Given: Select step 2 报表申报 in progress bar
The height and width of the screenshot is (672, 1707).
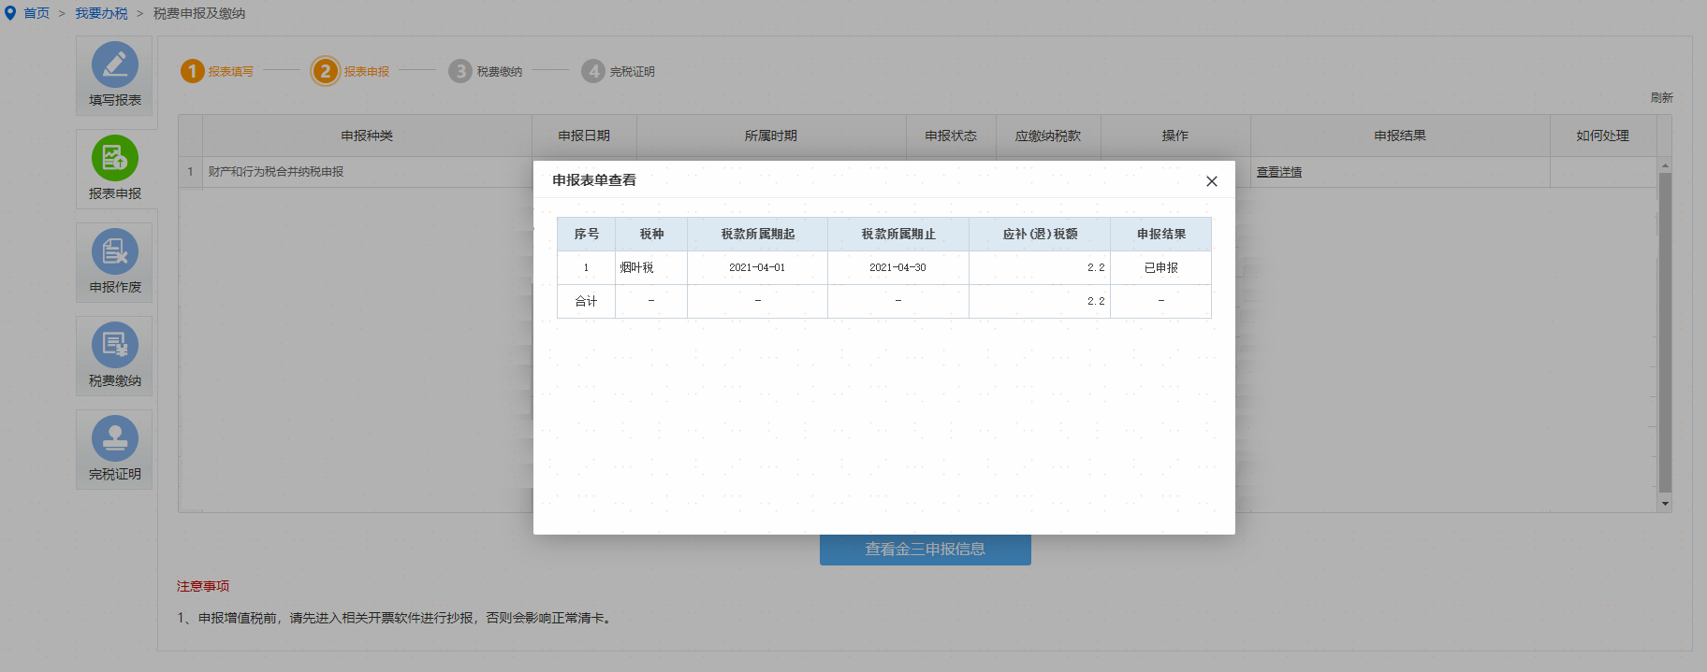Looking at the screenshot, I should 326,71.
